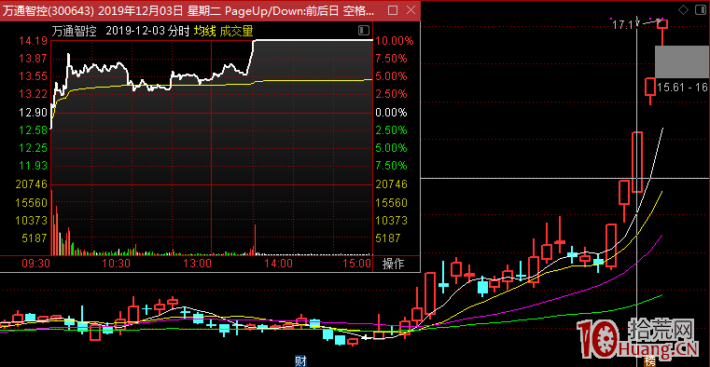Click the 榜 ranking marker icon
The width and height of the screenshot is (710, 367).
click(649, 361)
